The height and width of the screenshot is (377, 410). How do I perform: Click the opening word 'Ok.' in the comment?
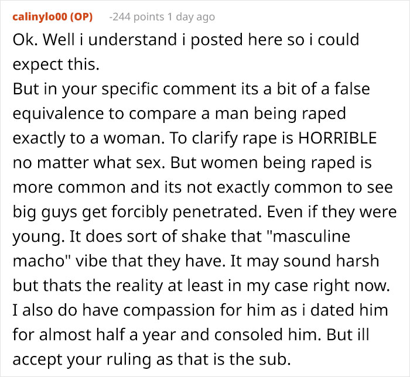[23, 40]
